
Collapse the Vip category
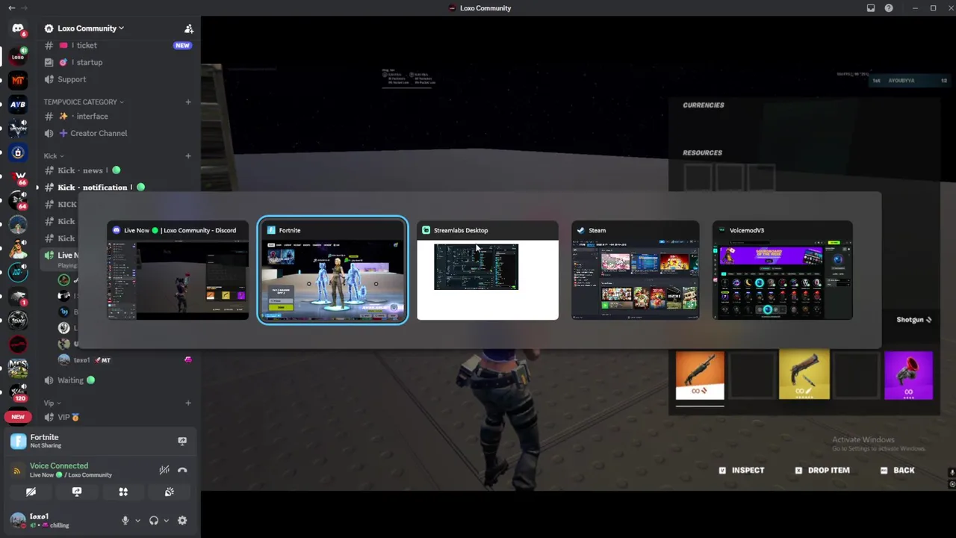[52, 403]
